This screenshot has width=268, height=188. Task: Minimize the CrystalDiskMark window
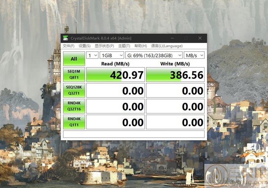pos(172,38)
